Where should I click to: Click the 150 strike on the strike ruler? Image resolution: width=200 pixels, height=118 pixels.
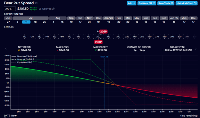pos(54,37)
